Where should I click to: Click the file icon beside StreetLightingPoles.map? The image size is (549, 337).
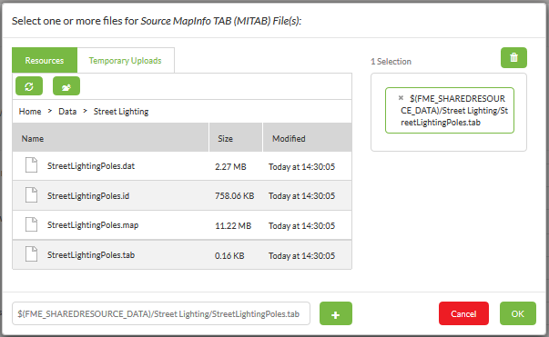(x=31, y=224)
